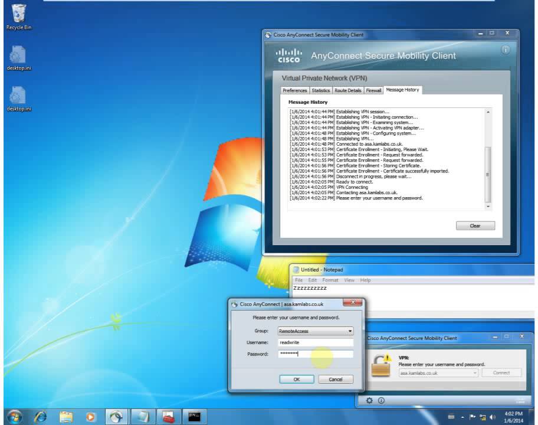Open Notepad Edit menu

pos(312,280)
